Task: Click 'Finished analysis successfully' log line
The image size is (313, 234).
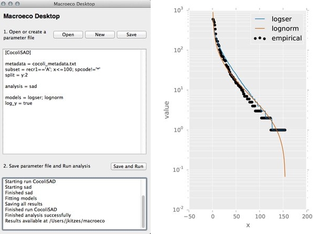Action: pyautogui.click(x=38, y=215)
